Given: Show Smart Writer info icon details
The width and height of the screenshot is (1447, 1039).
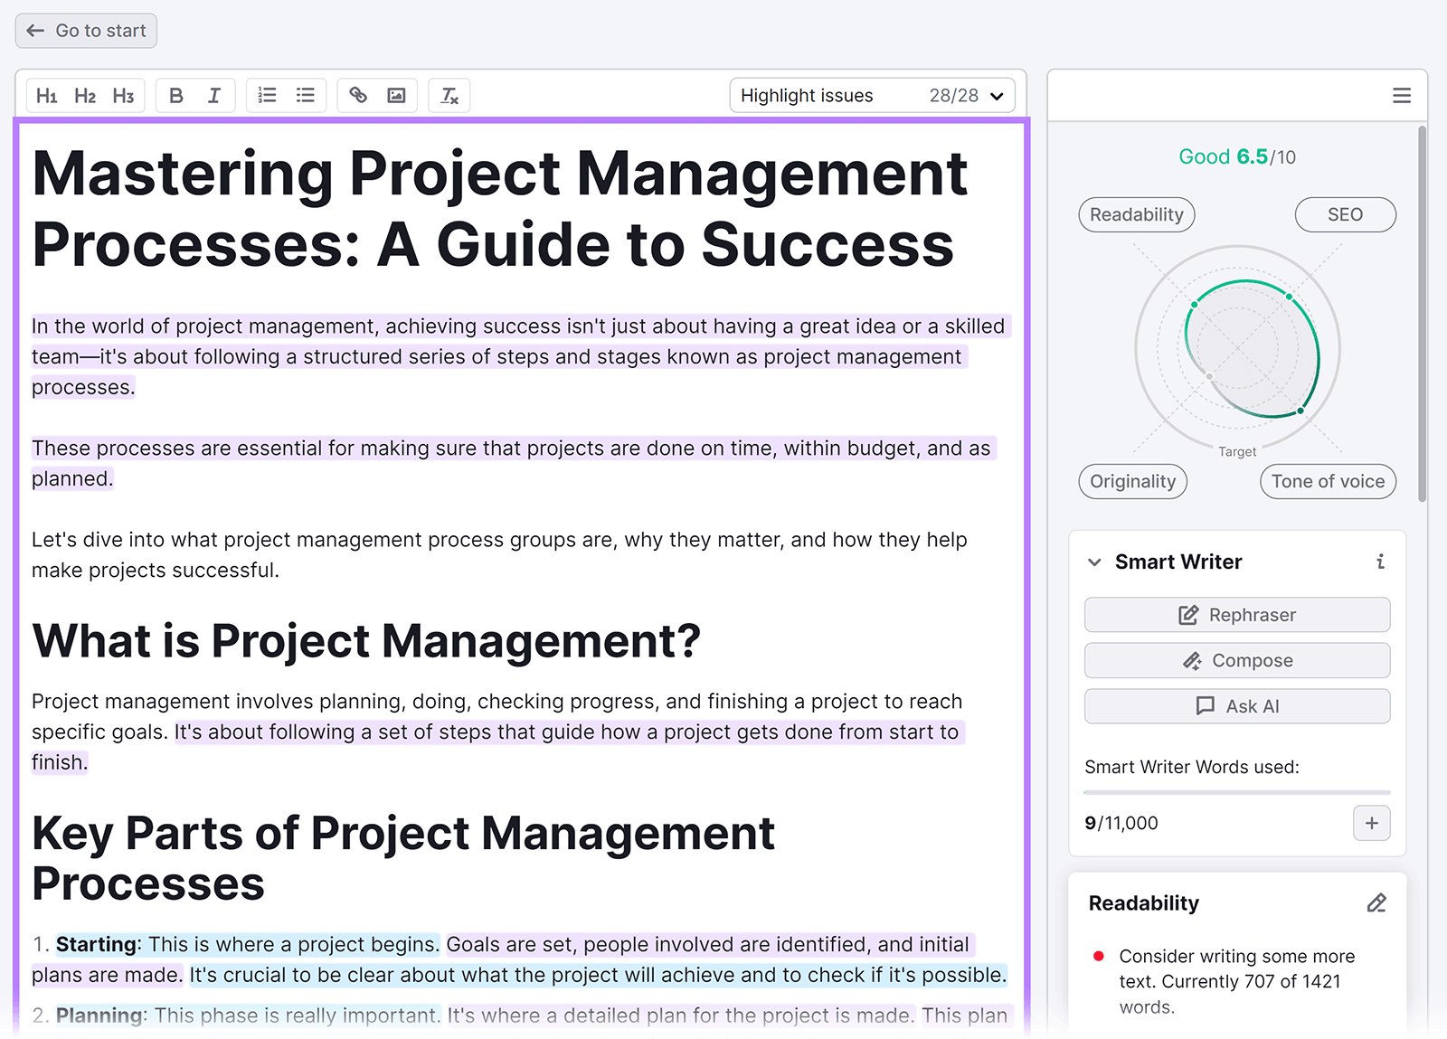Looking at the screenshot, I should coord(1380,562).
